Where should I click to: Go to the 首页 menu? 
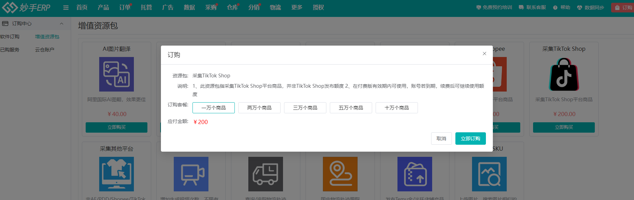pyautogui.click(x=82, y=8)
